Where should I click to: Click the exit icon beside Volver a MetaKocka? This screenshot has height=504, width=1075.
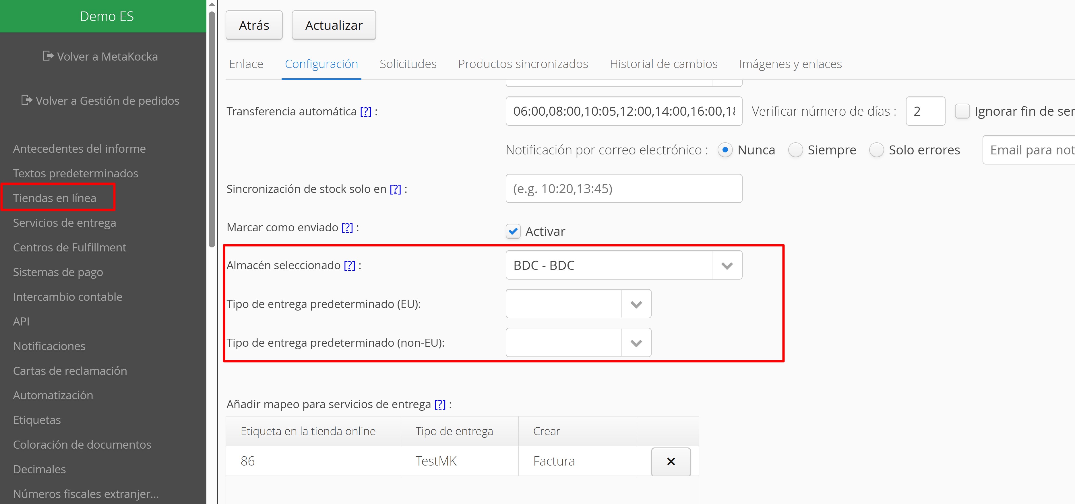coord(48,56)
